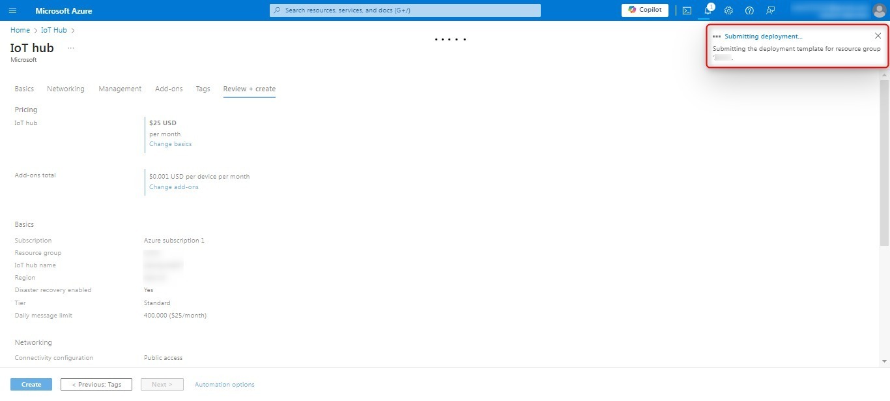Navigate to IoT Hub breadcrumb

[x=54, y=30]
